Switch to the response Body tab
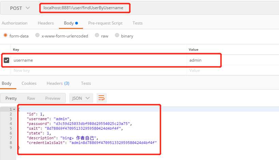Image resolution: width=279 pixels, height=160 pixels. 6,83
